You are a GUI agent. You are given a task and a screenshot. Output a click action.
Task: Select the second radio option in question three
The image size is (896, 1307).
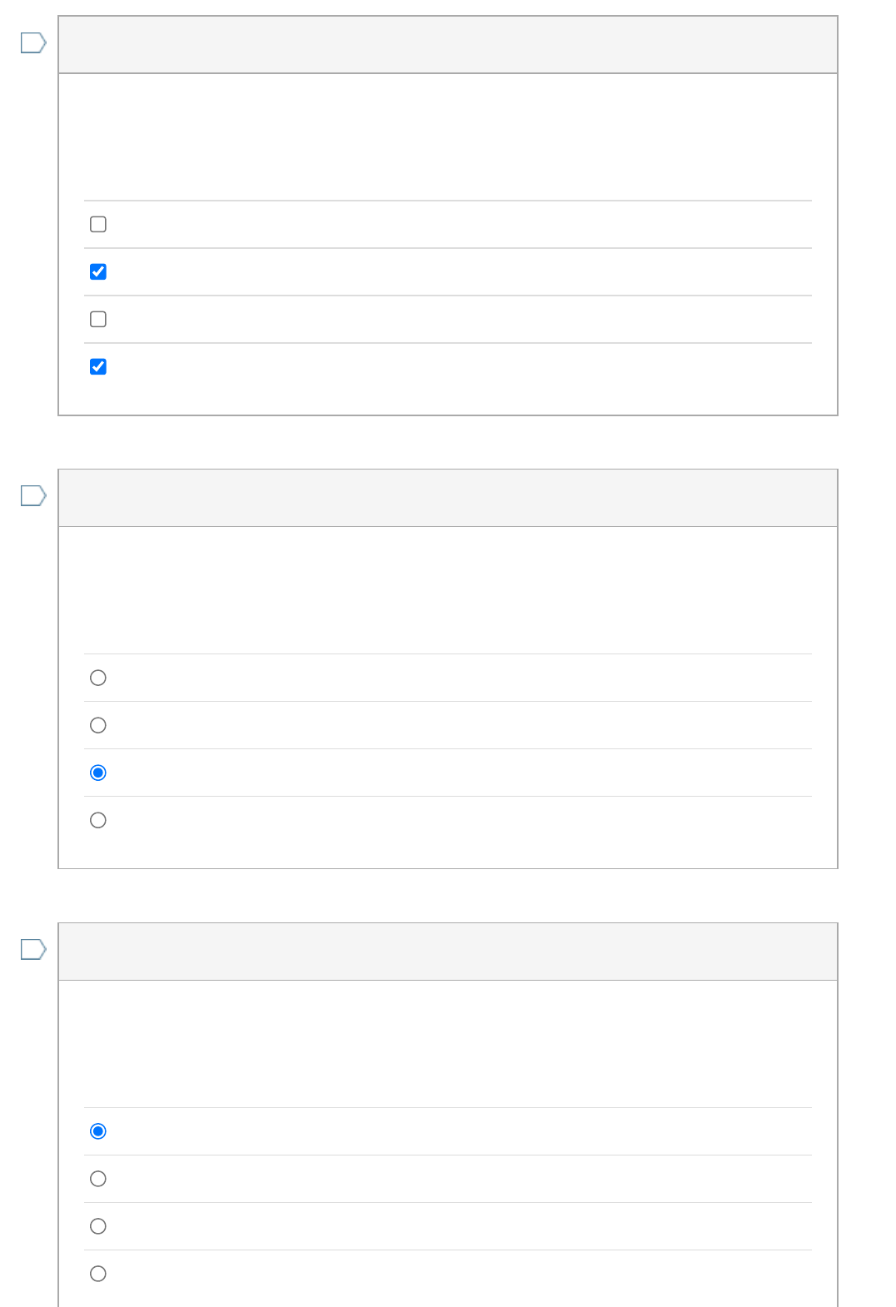tap(98, 1179)
